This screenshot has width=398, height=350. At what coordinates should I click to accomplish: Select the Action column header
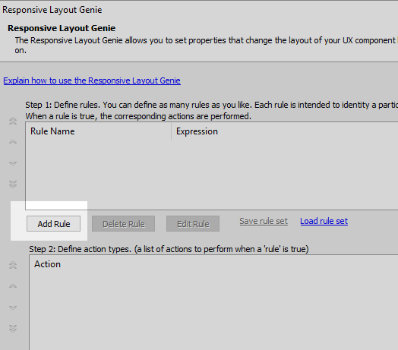[213, 264]
